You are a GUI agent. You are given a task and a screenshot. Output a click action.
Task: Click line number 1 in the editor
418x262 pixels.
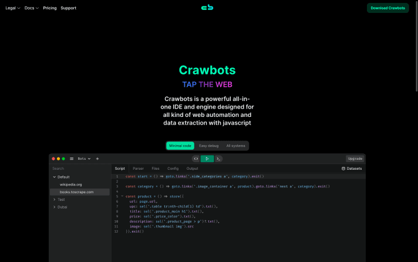pos(117,176)
